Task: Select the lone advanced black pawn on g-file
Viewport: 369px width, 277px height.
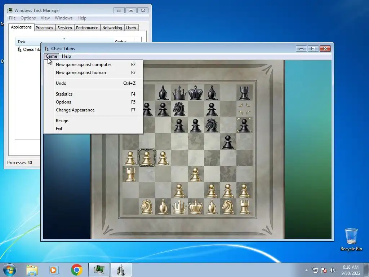Action: [x=228, y=142]
